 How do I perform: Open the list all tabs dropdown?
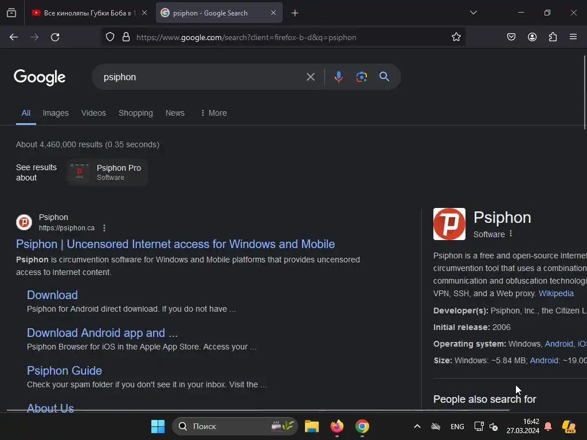tap(473, 13)
